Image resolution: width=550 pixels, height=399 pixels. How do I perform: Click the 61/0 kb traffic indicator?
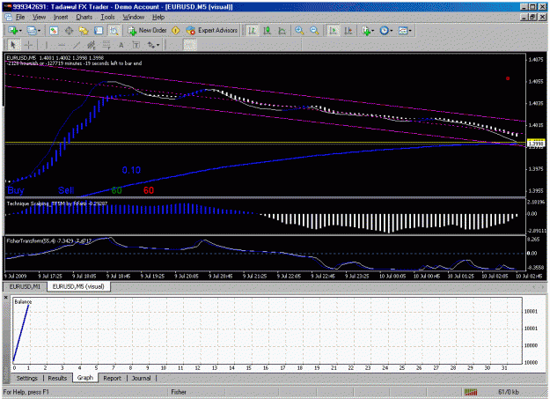pyautogui.click(x=509, y=392)
